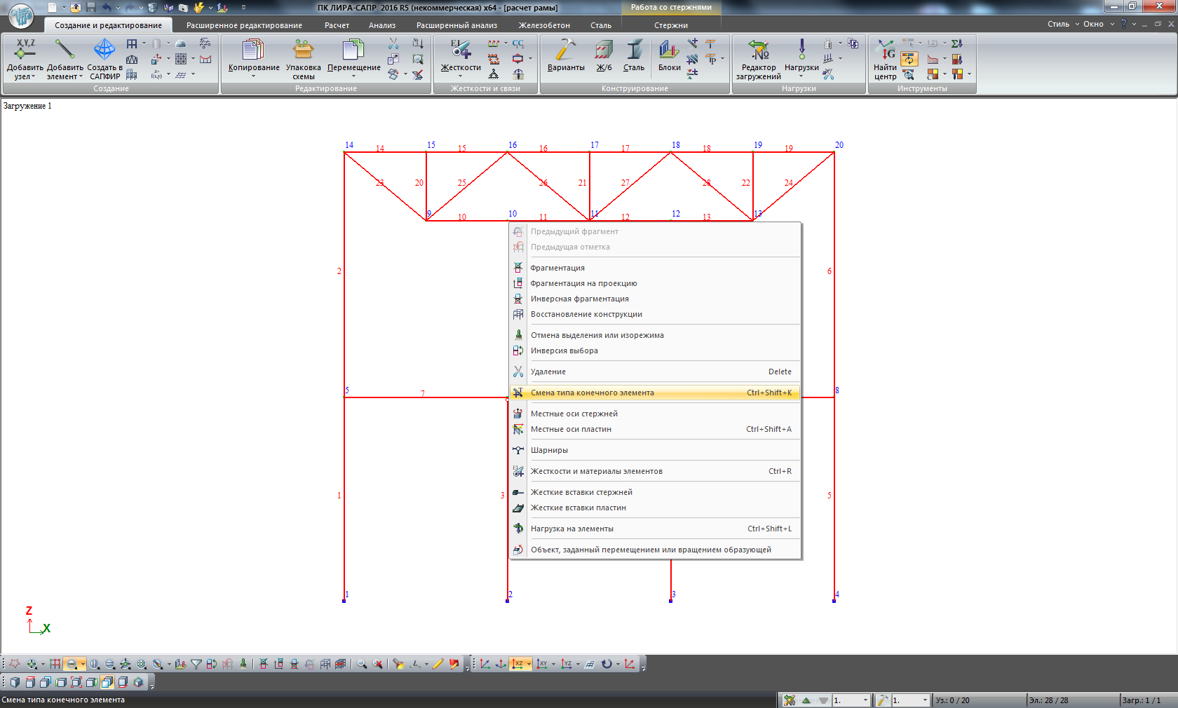Switch to the Анализ tab
1178x708 pixels.
click(x=382, y=25)
